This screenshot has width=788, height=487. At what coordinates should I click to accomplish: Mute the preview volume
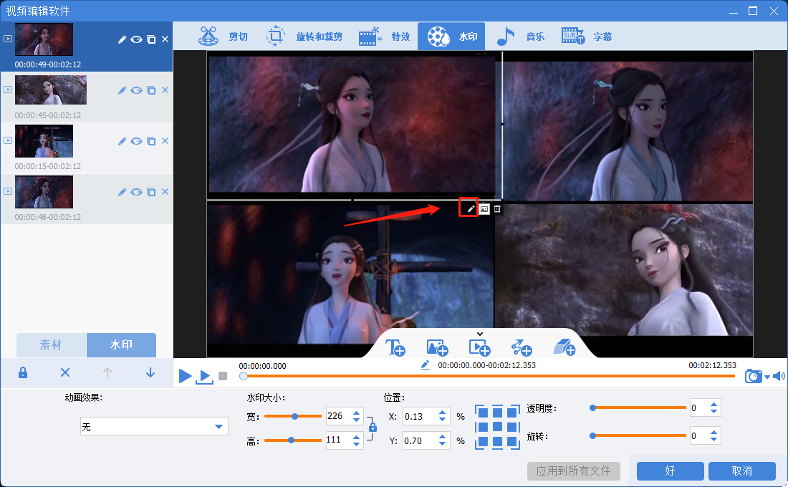(779, 376)
